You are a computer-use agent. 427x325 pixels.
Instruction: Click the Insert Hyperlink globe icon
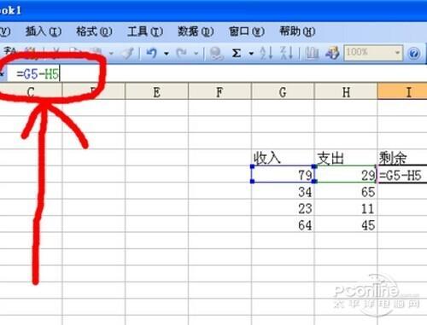[x=216, y=53]
